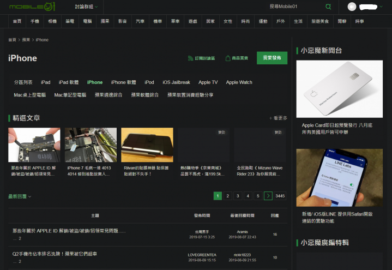Switch to Mac桌上型電腦 sub-forum tab
Image resolution: width=392 pixels, height=270 pixels.
pyautogui.click(x=30, y=95)
